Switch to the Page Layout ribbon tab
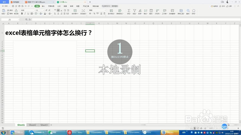The width and height of the screenshot is (241, 135). [51, 6]
